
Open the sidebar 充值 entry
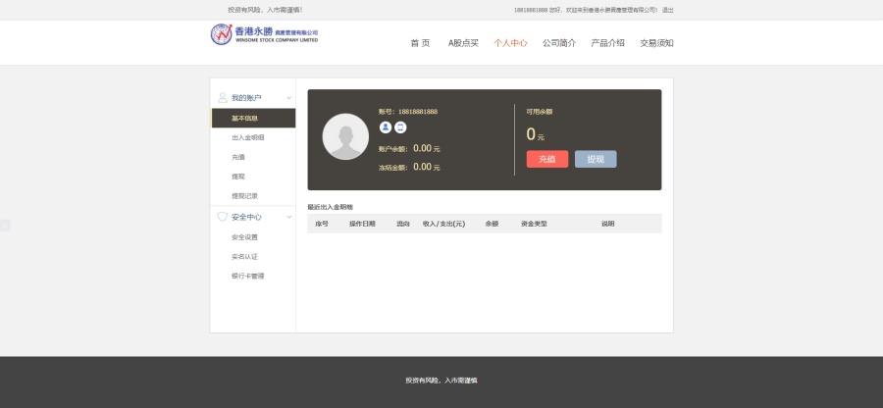[238, 158]
